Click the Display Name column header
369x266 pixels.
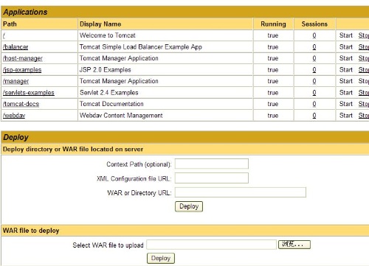pyautogui.click(x=100, y=24)
